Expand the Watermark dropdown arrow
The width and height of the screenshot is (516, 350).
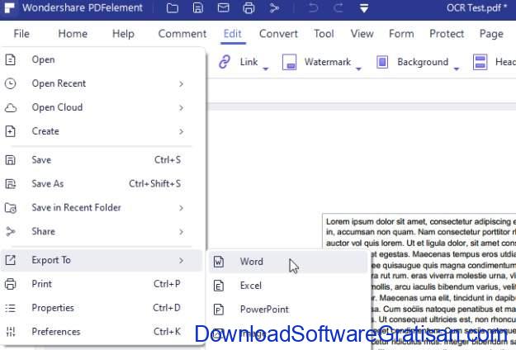tap(358, 69)
